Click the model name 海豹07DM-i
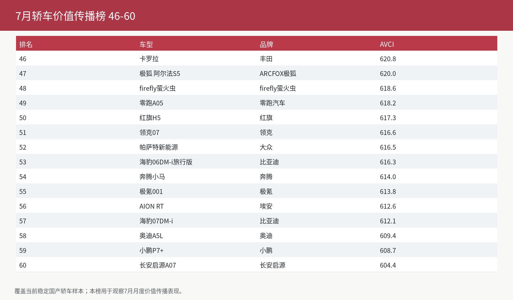The image size is (513, 300). [156, 221]
